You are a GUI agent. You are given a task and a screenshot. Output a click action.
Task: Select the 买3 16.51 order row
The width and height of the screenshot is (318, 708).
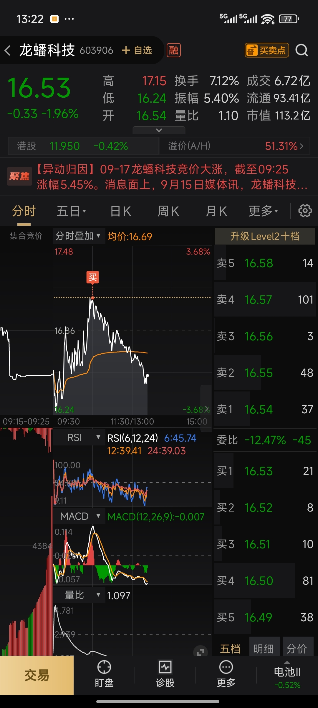click(265, 544)
